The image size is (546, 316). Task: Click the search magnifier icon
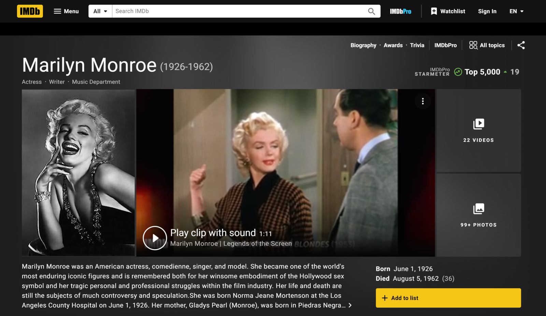[x=371, y=11]
